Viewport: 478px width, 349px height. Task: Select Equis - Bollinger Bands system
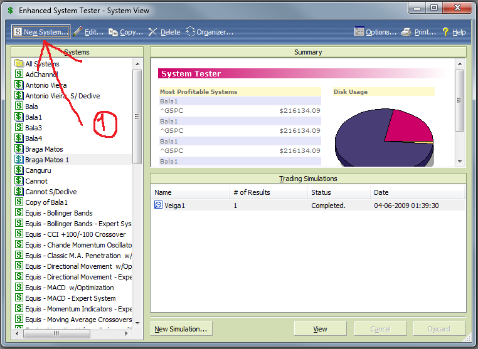point(58,213)
